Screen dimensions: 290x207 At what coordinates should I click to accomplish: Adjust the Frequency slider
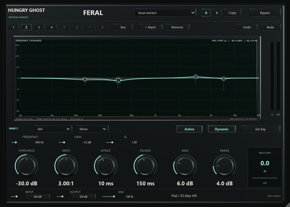pos(17,142)
